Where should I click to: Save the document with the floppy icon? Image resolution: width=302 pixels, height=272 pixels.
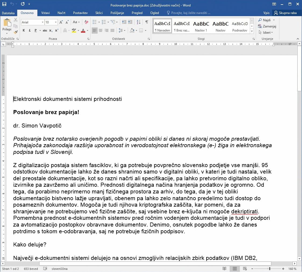click(4, 4)
